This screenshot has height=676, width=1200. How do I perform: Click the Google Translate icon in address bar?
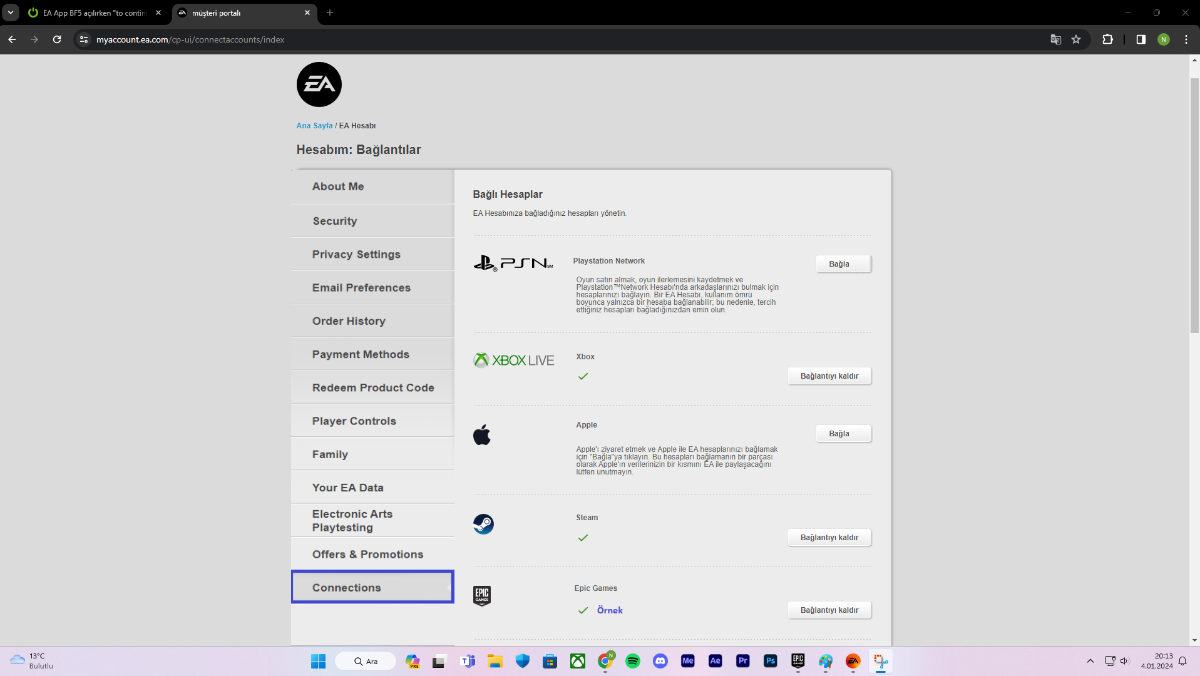point(1056,39)
